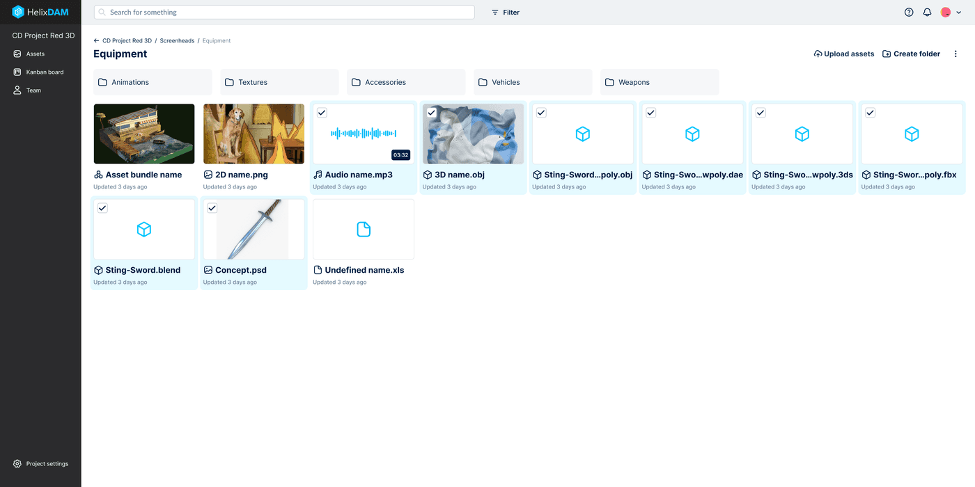Navigate to CD Project Red 3D breadcrumb
The image size is (975, 487).
pos(127,40)
